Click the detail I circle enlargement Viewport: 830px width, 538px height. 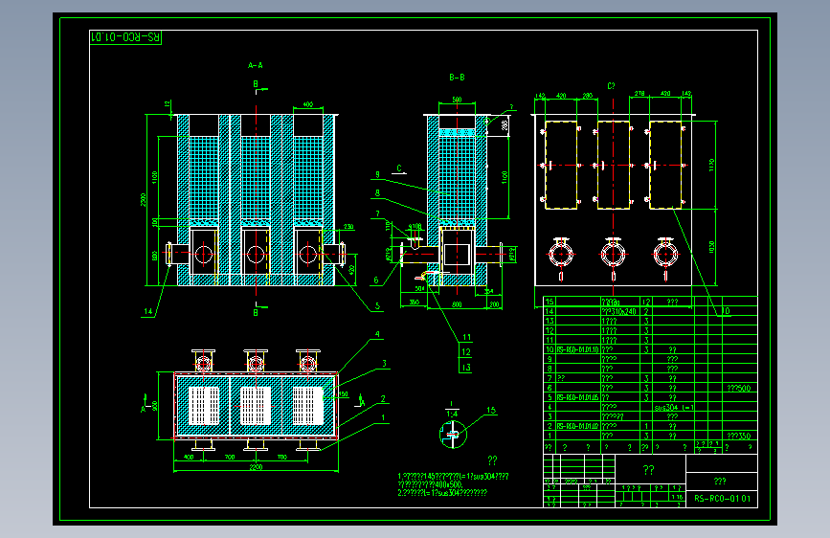coord(453,435)
